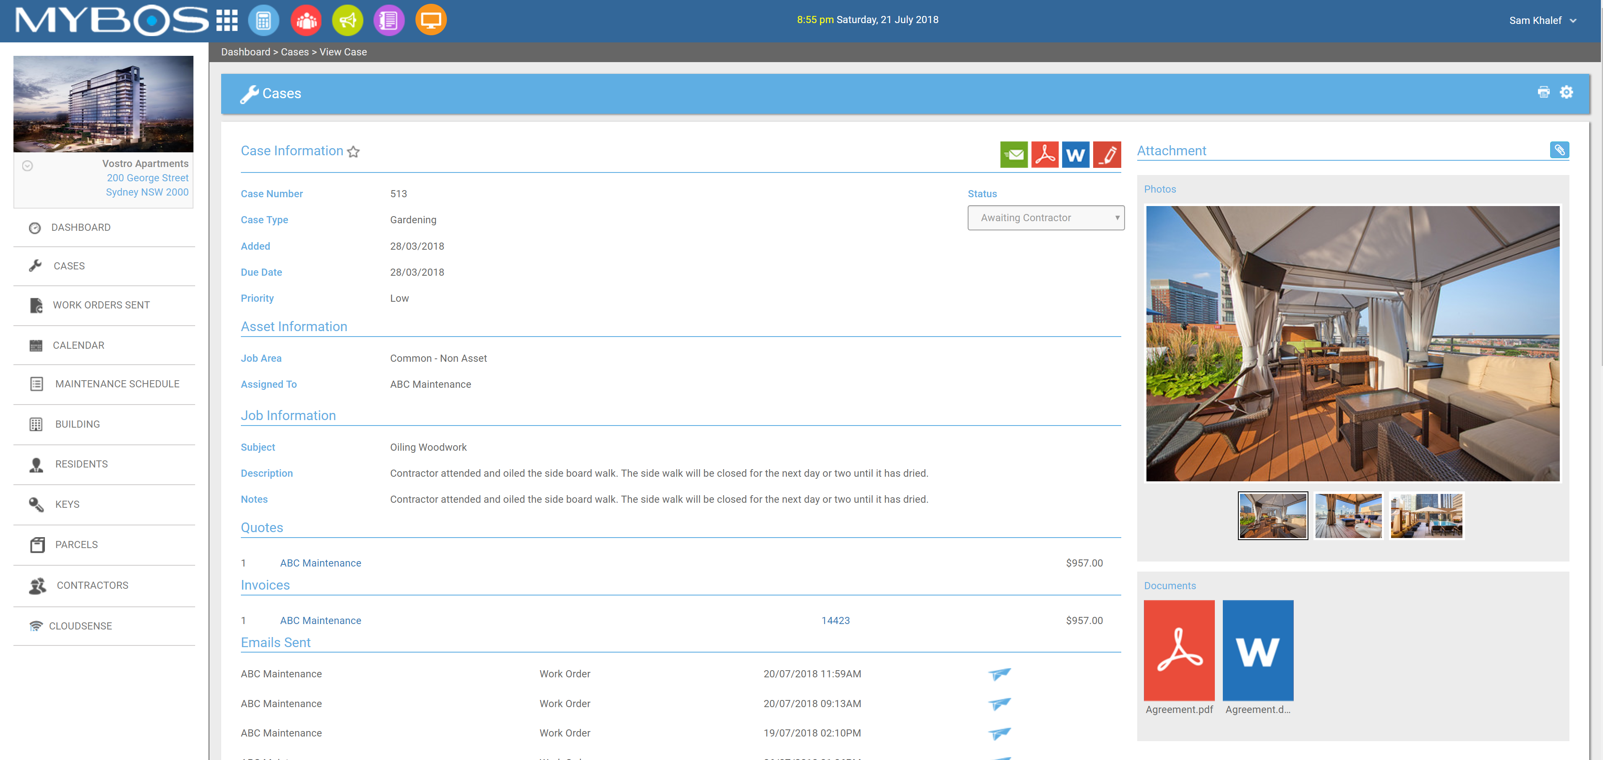Screen dimensions: 1603x760
Task: Open Maintenance Schedule in sidebar
Action: 117,384
